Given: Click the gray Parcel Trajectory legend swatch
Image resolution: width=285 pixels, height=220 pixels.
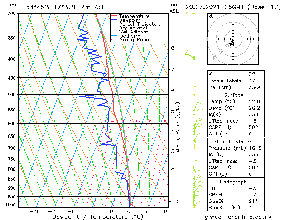Looking at the screenshot, I should pos(114,24).
